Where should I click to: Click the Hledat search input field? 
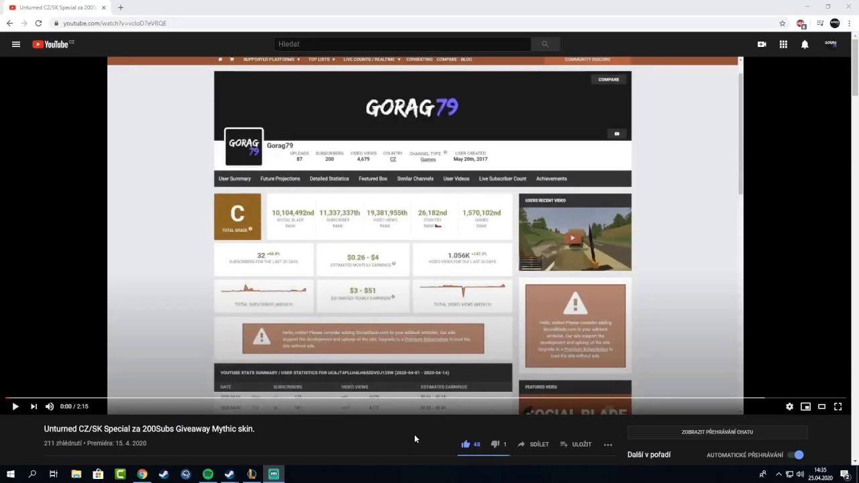coord(403,44)
